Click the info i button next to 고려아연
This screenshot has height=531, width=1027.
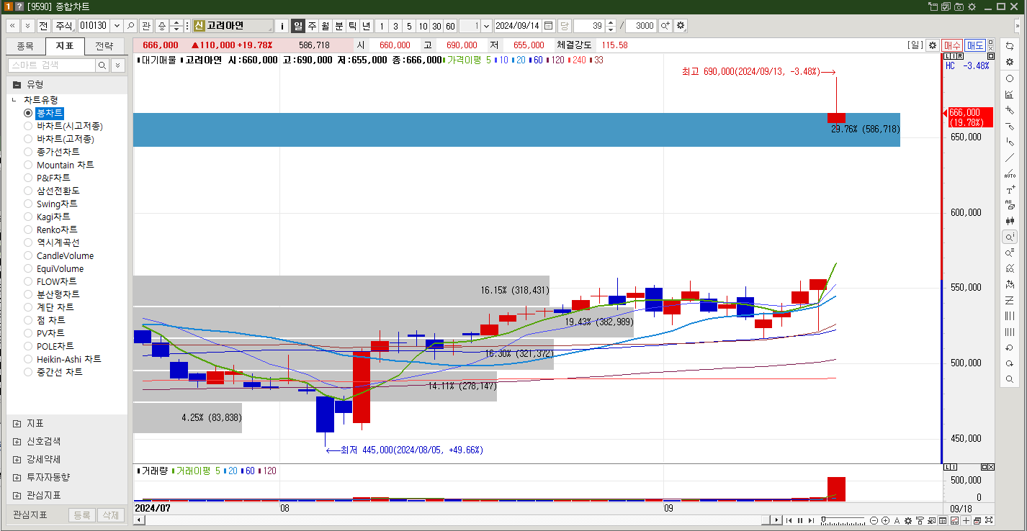[x=282, y=26]
